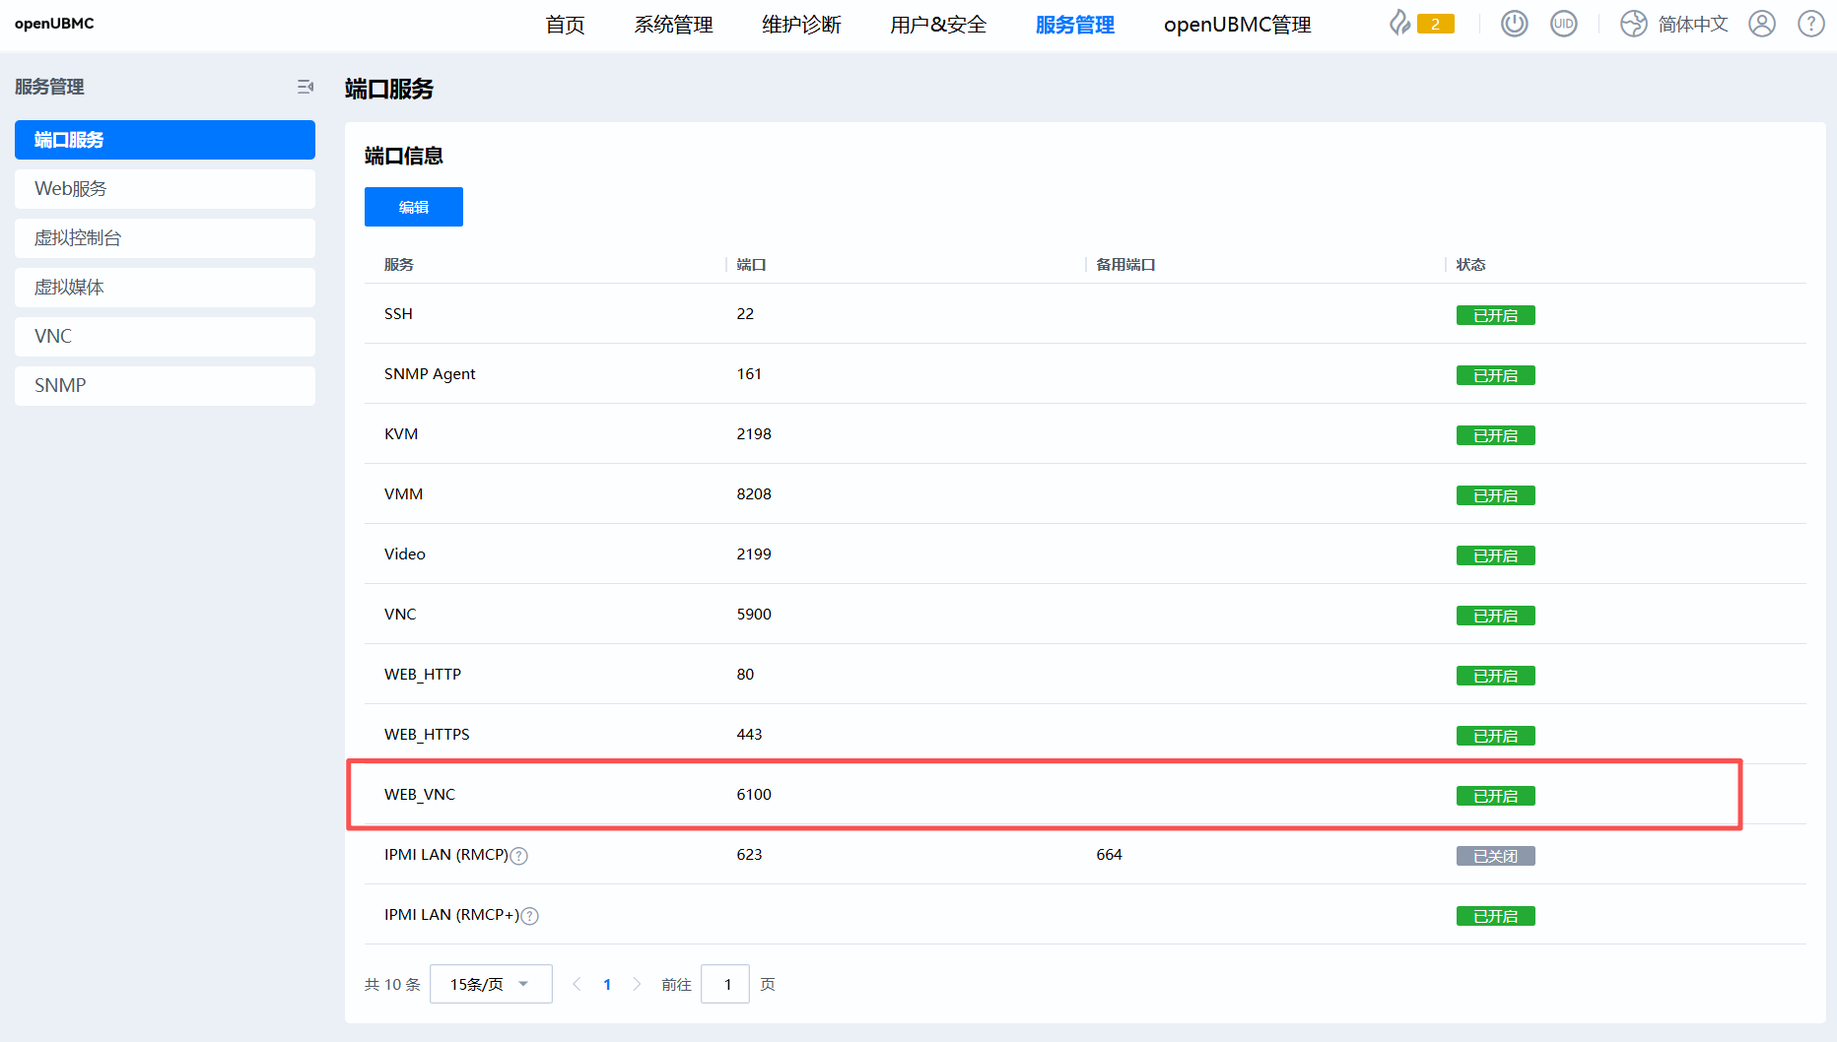Open the help question mark icon in header
This screenshot has width=1837, height=1042.
1810,24
